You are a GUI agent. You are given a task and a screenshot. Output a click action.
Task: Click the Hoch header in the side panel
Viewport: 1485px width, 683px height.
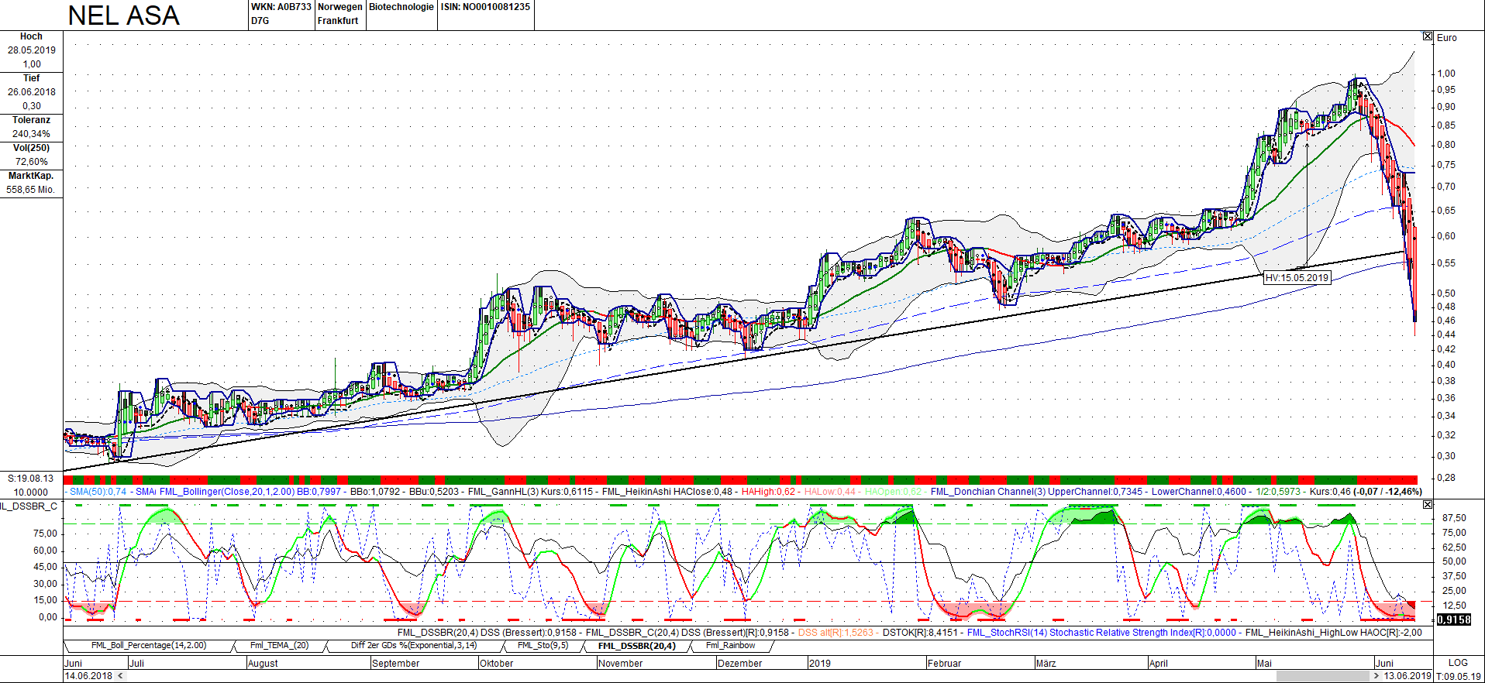[31, 36]
